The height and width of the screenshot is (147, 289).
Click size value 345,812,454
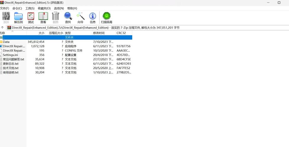point(36,42)
